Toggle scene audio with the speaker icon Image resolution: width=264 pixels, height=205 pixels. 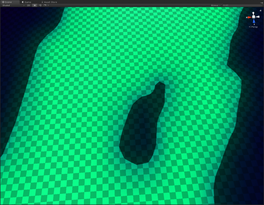click(40, 5)
